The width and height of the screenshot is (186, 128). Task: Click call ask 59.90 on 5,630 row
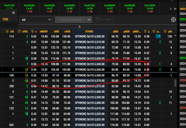[x=67, y=125]
